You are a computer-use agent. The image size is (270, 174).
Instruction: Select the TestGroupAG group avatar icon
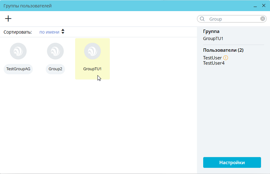click(18, 51)
